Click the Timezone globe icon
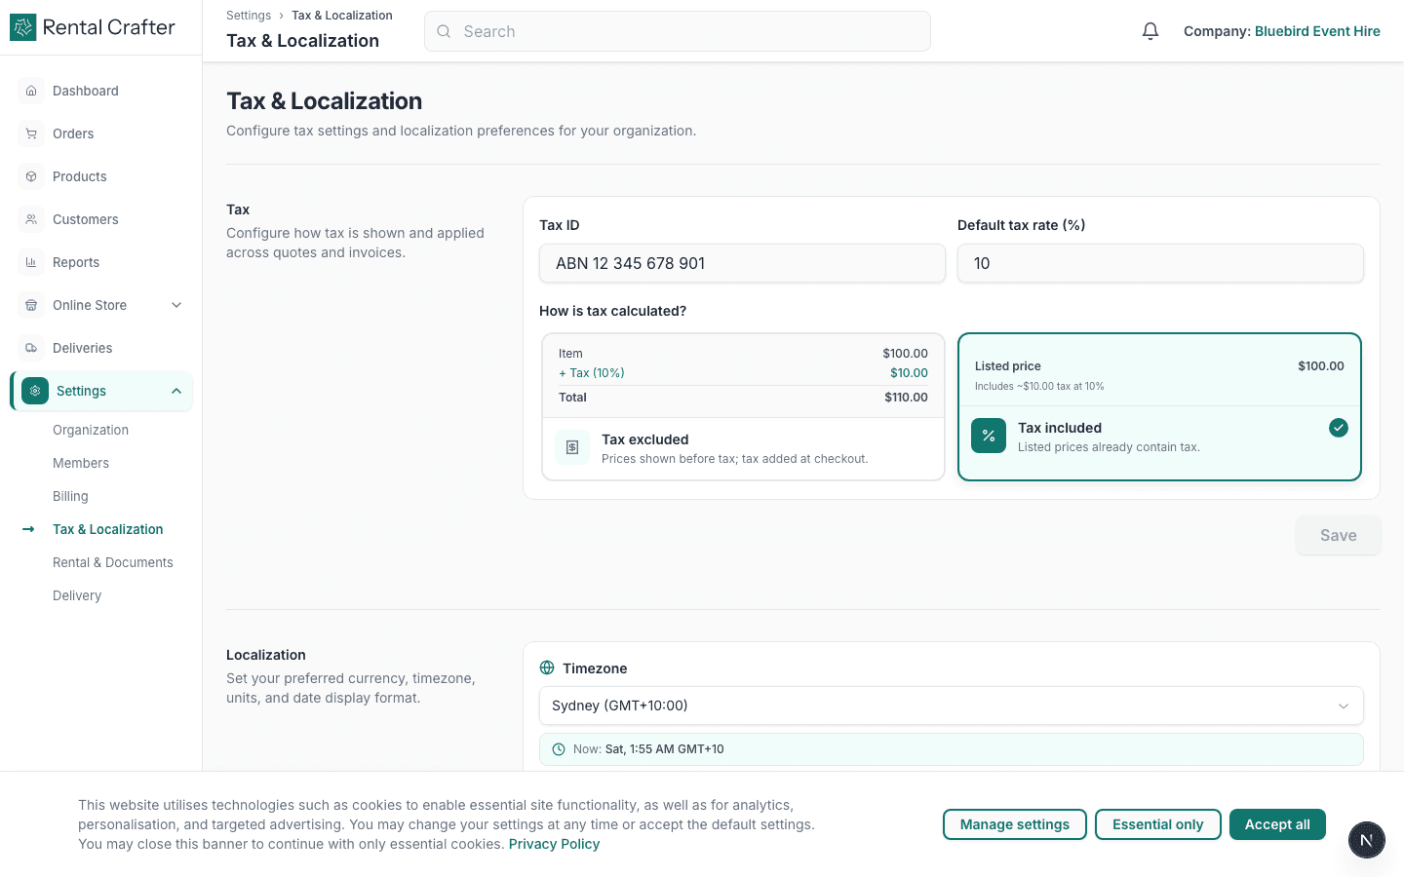 tap(547, 667)
